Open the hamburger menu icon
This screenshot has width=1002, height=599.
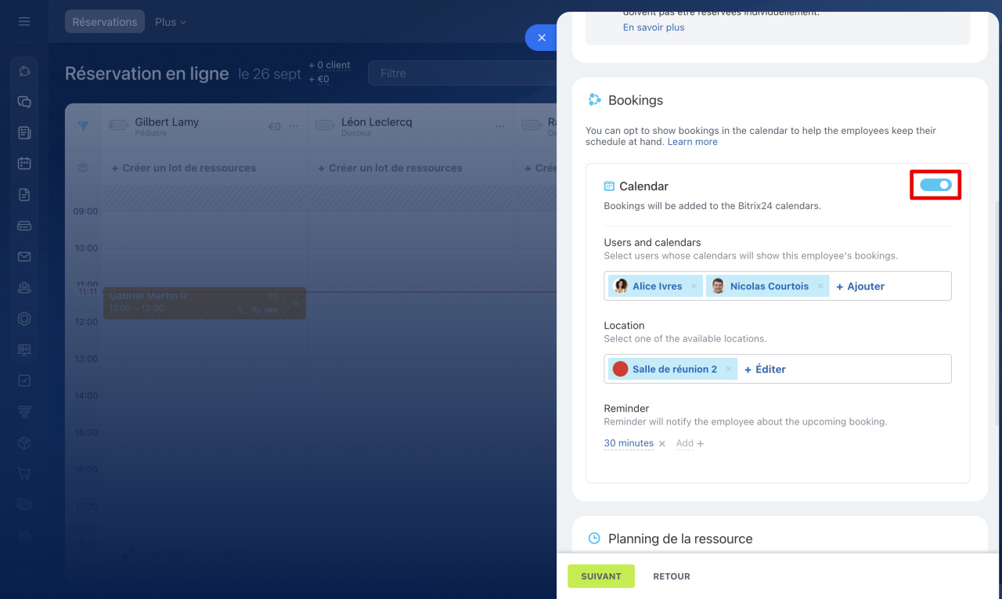[24, 22]
